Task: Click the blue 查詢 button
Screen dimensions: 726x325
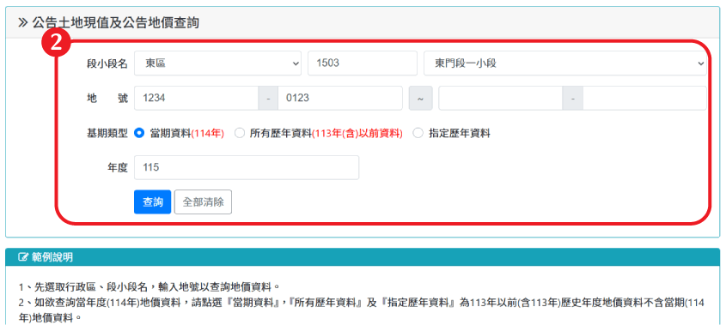Action: (x=153, y=202)
